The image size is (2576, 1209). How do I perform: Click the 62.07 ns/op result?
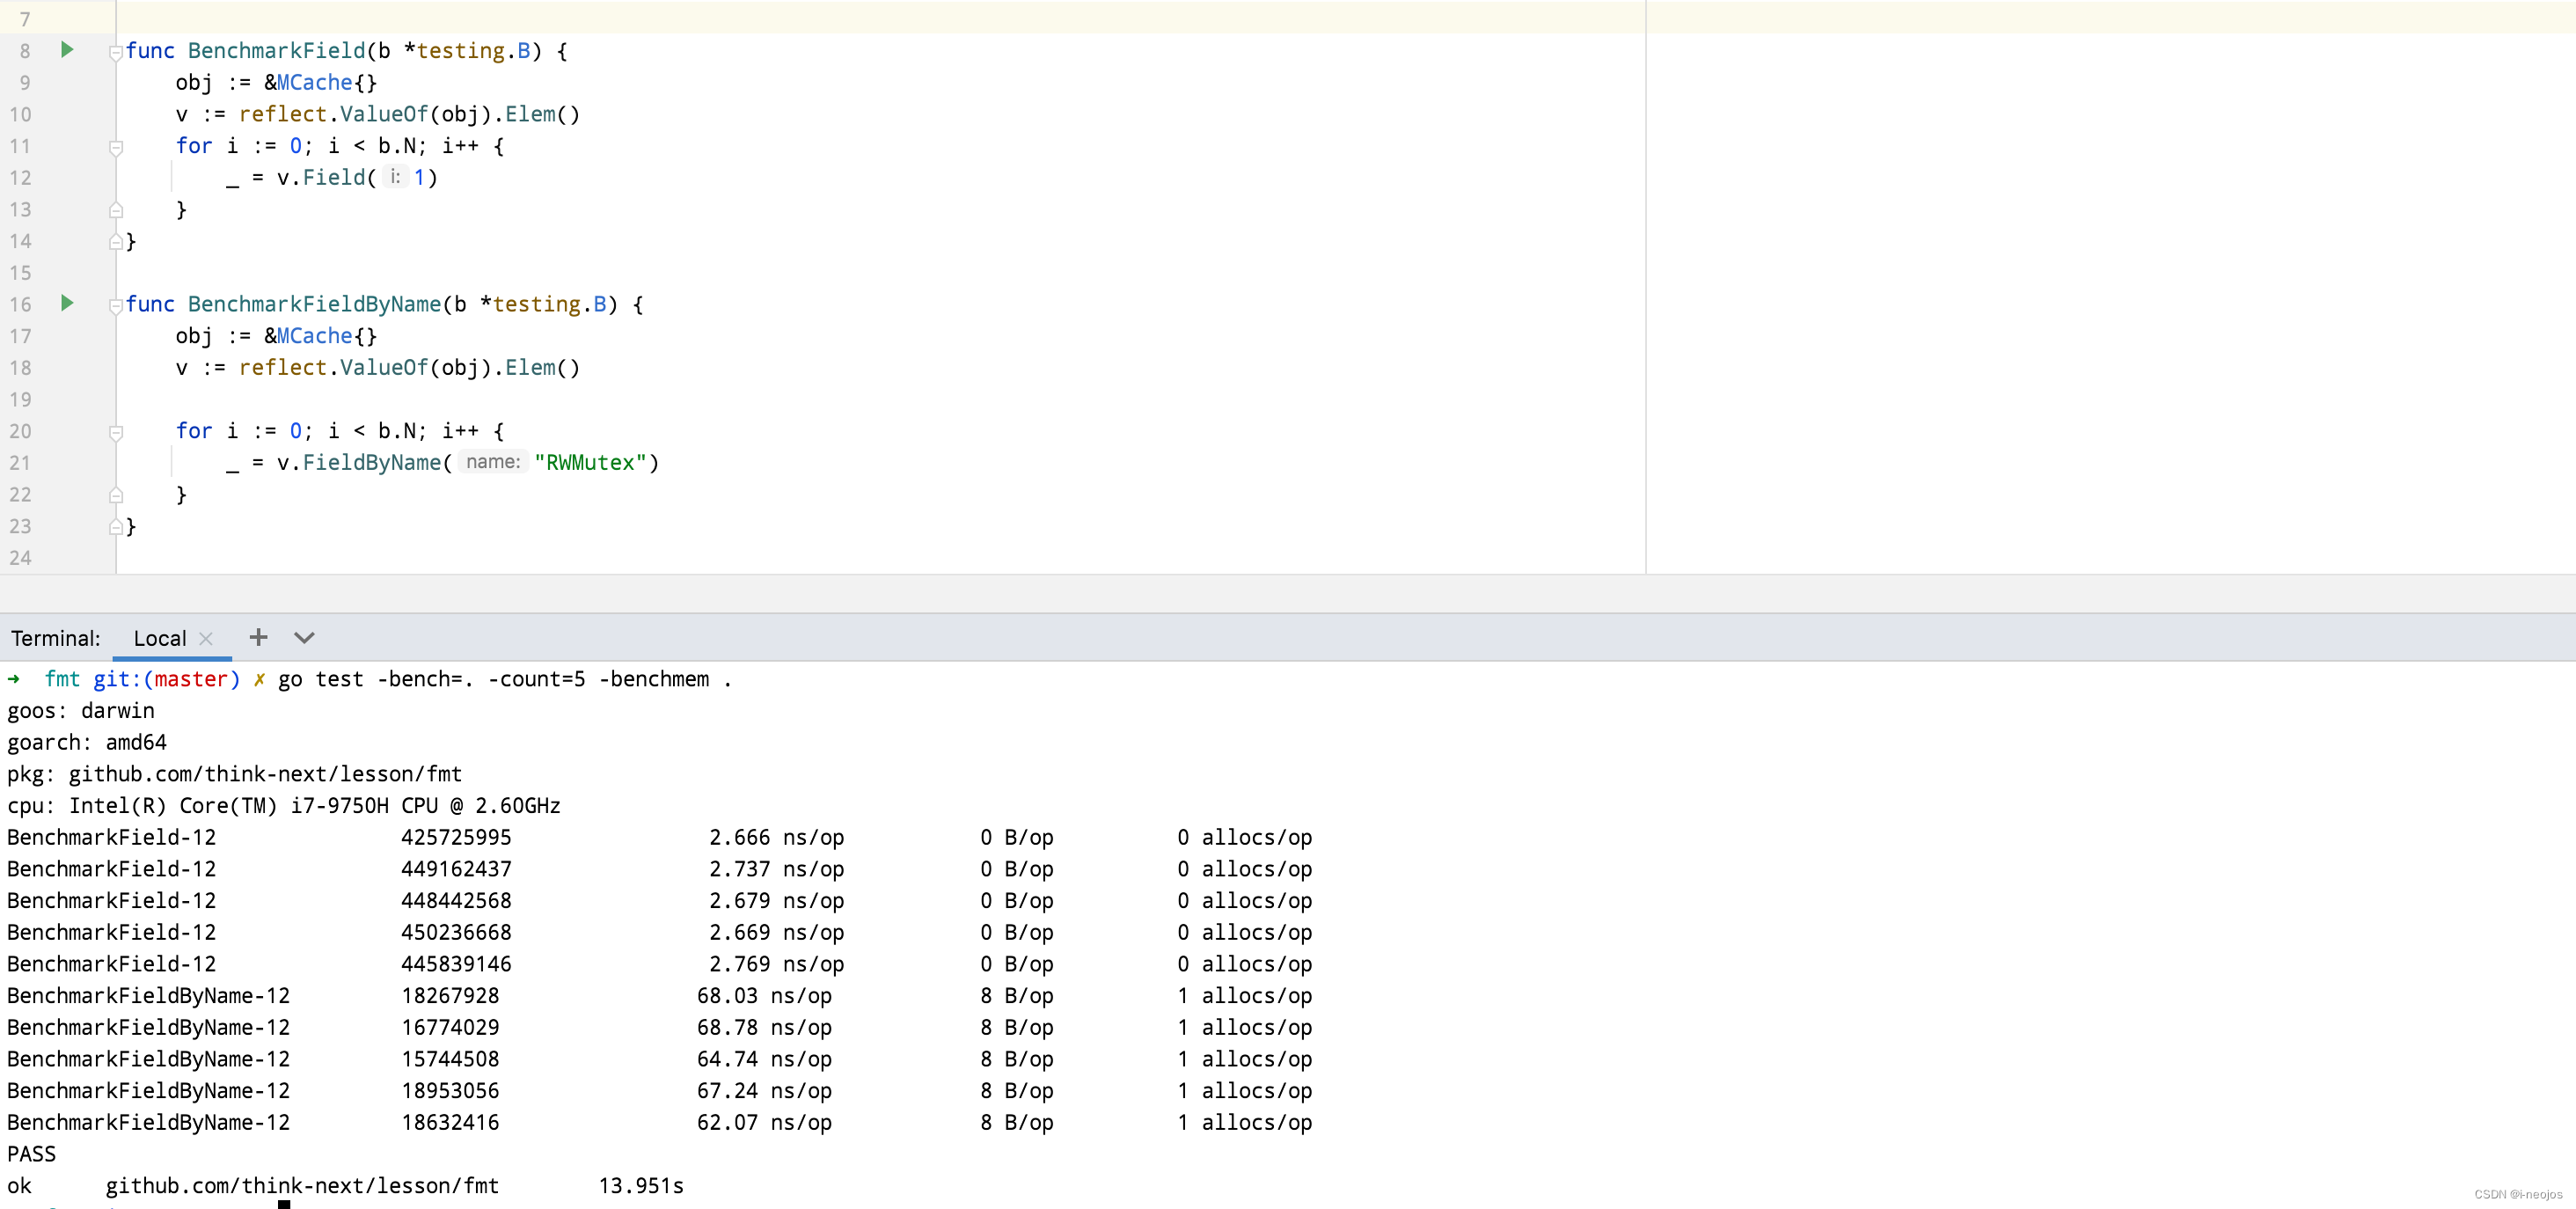coord(765,1123)
